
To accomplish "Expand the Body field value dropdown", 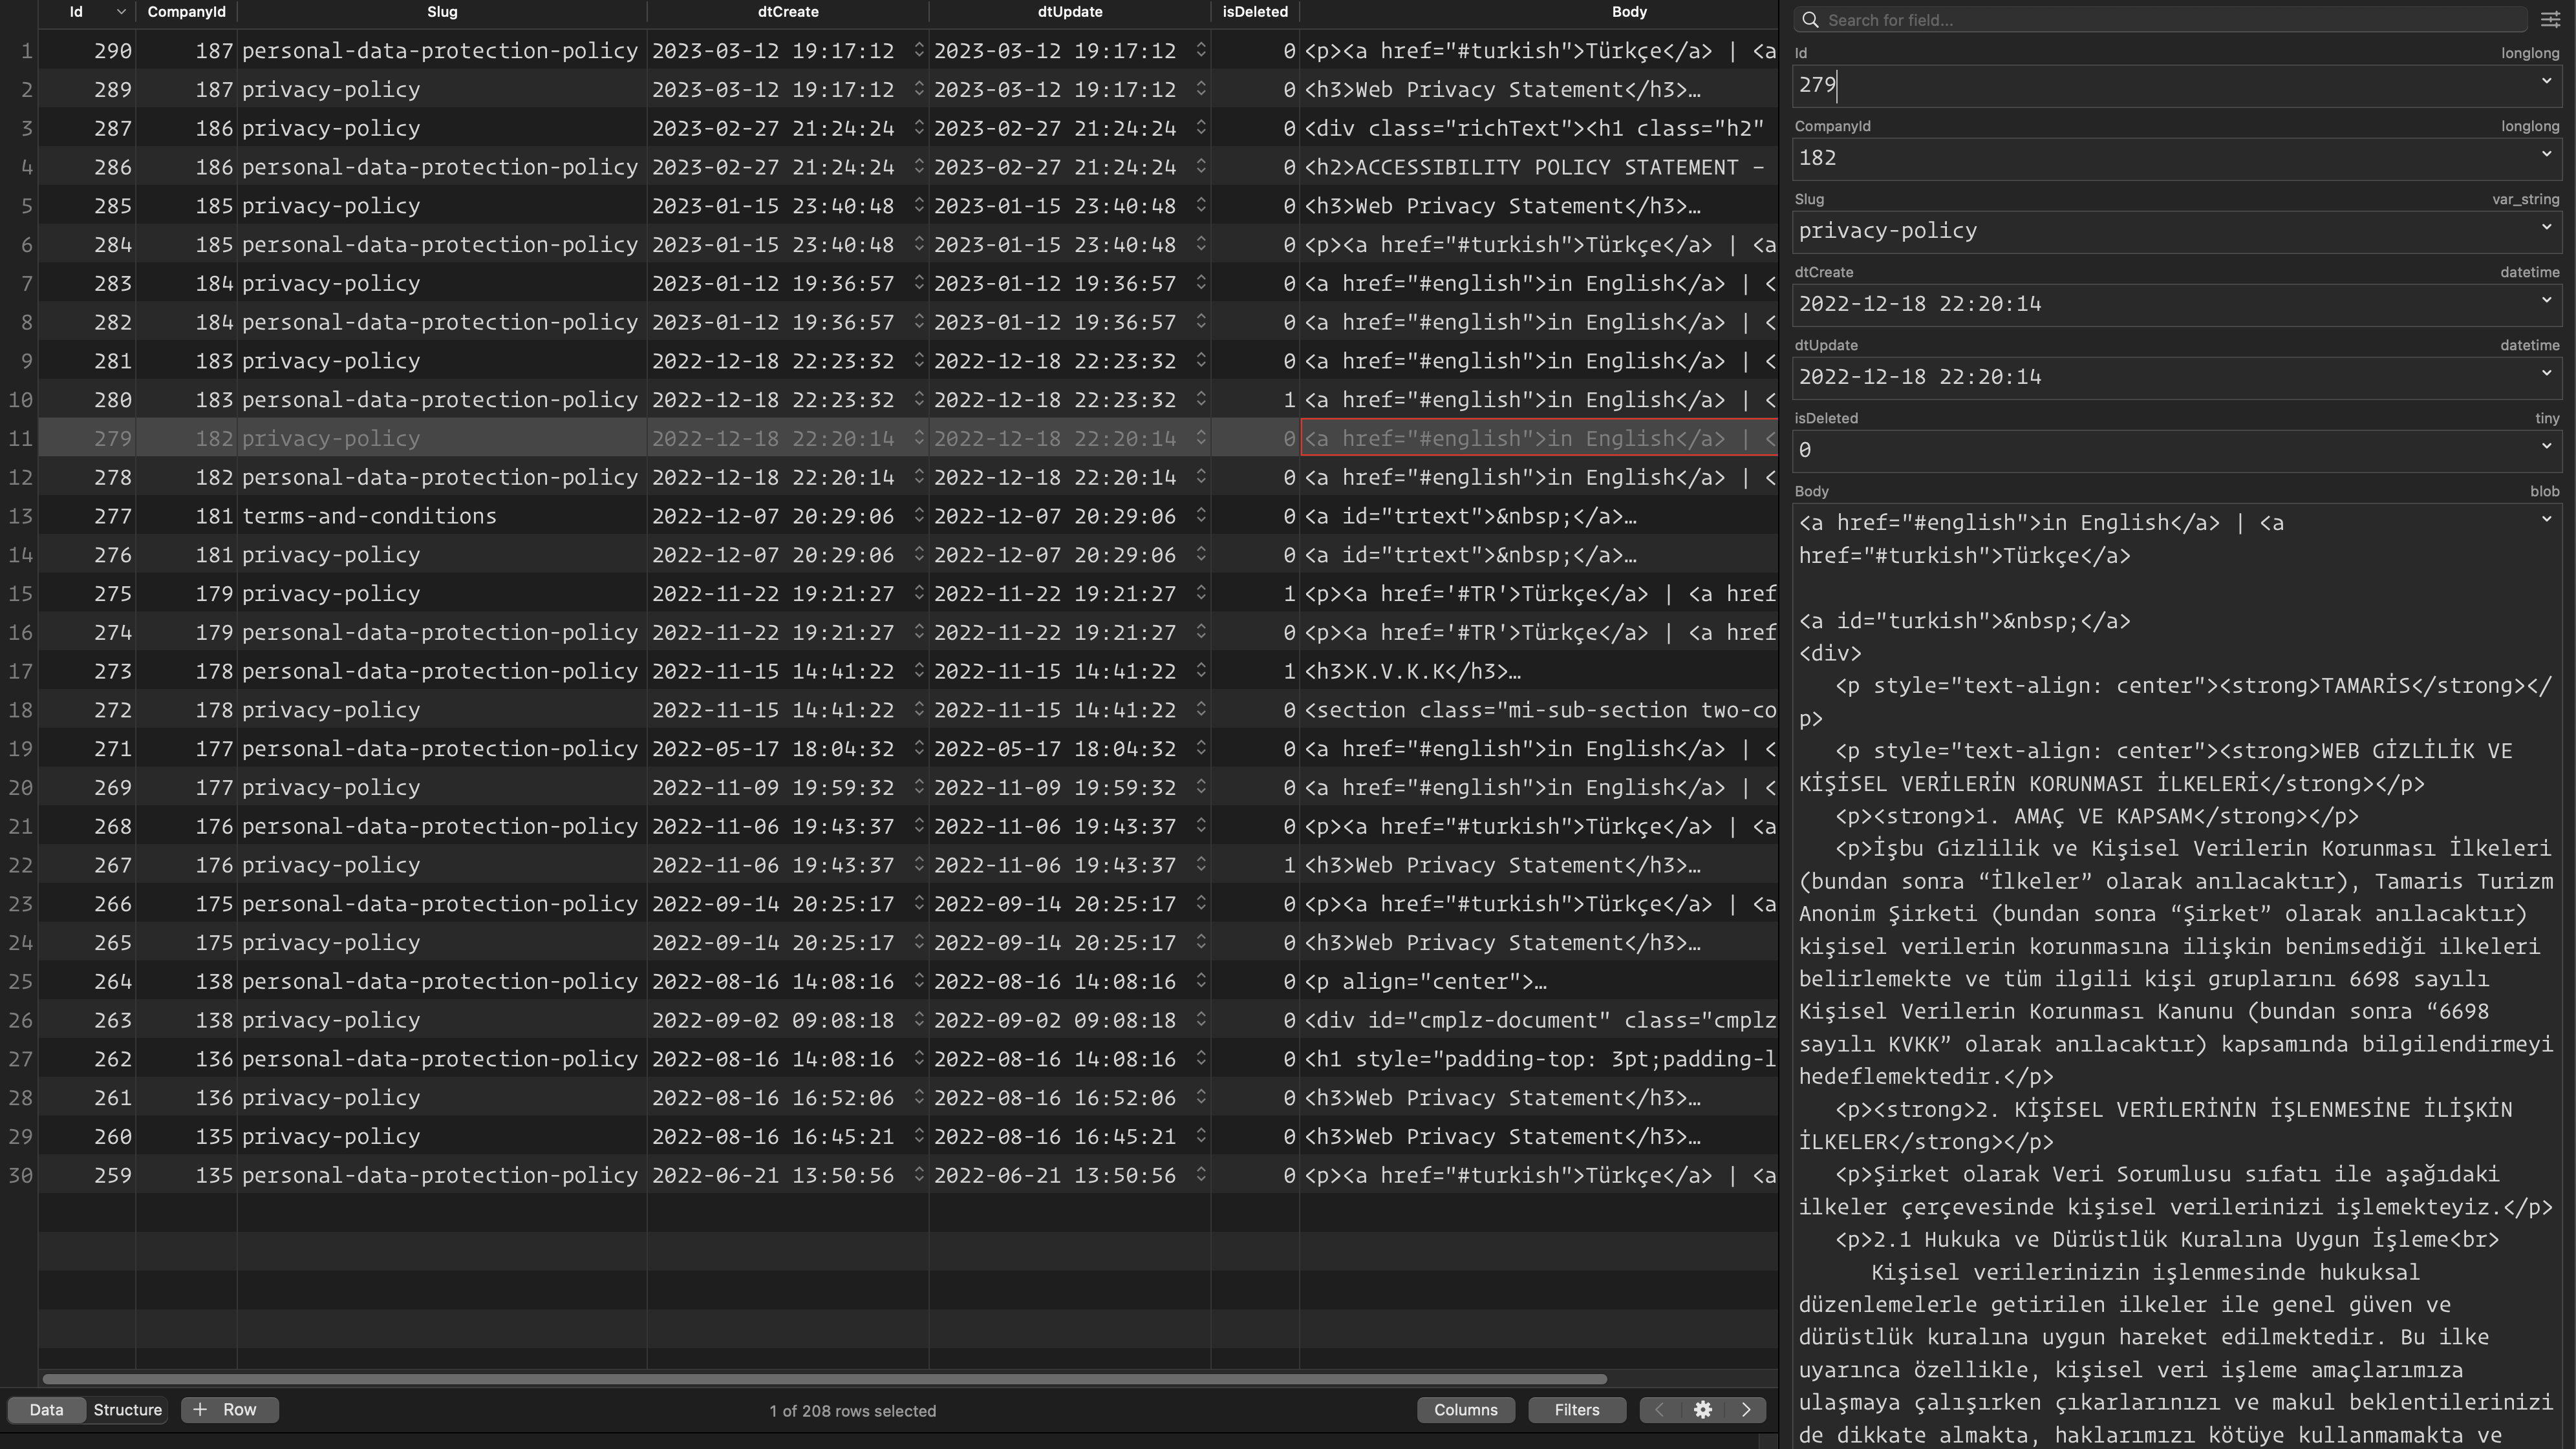I will [x=2546, y=518].
